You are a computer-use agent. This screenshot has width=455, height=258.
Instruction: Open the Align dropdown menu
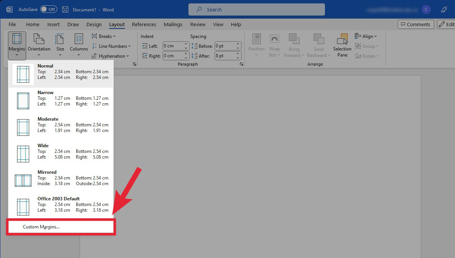coord(366,36)
